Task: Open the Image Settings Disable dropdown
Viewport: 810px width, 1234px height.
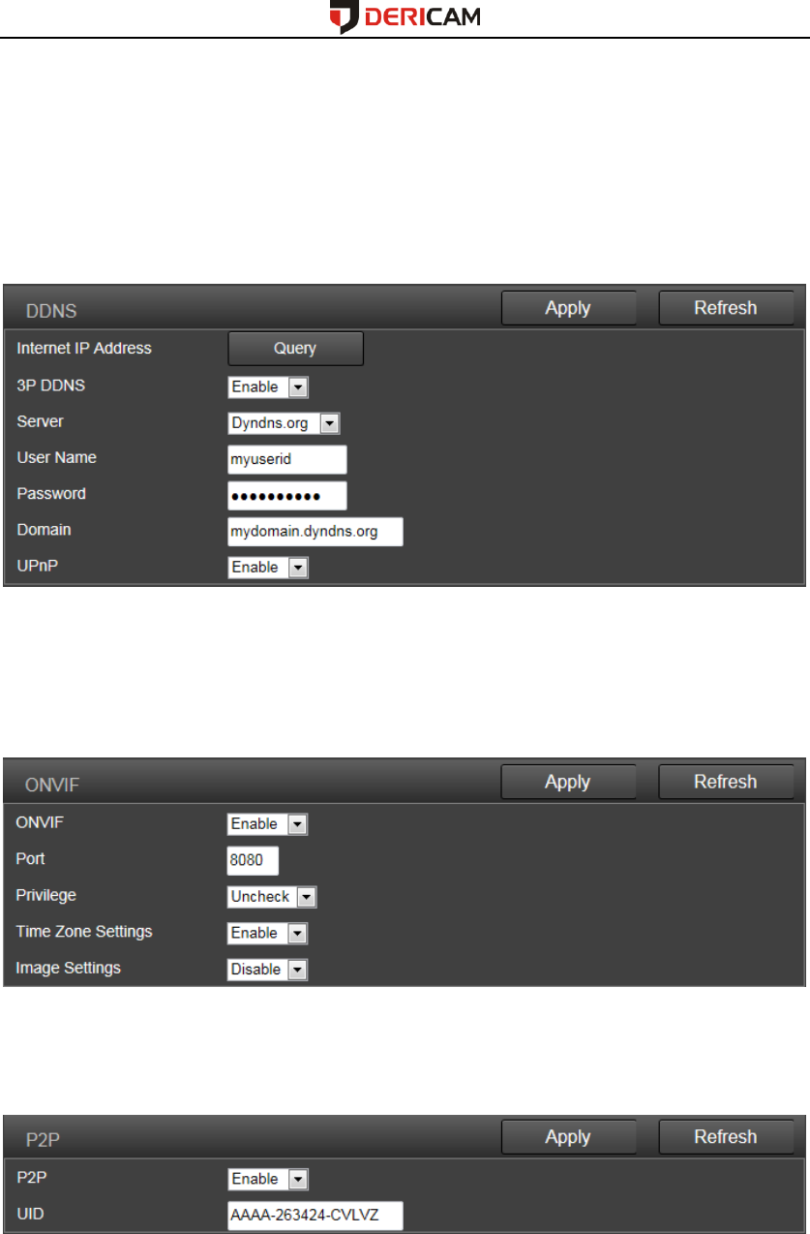Action: 268,970
